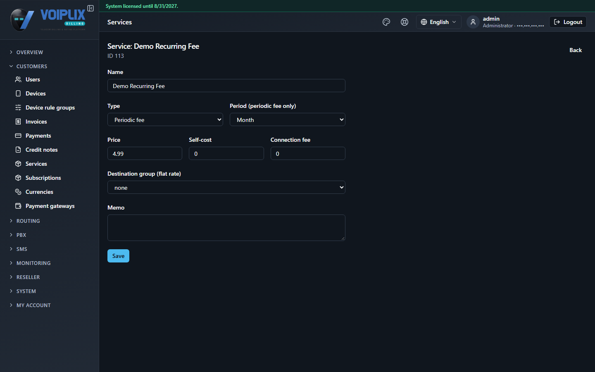Click the support lifebuoy icon
Viewport: 595px width, 372px height.
(x=405, y=22)
